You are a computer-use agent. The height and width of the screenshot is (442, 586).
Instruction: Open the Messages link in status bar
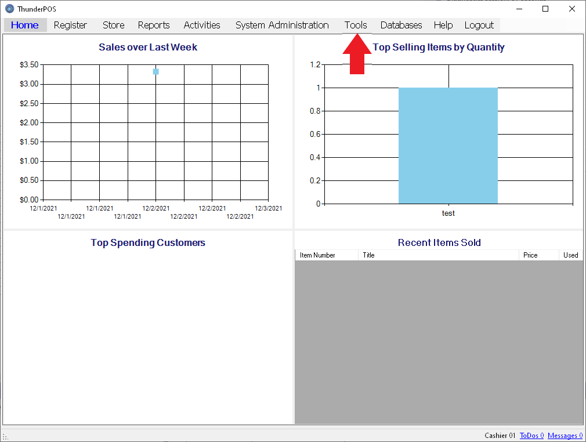565,436
